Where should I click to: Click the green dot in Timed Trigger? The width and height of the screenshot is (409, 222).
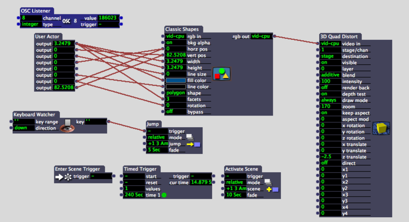pos(164,195)
